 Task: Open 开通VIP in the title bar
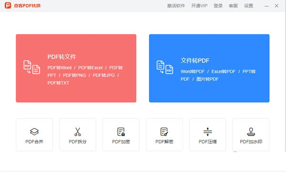pos(199,6)
